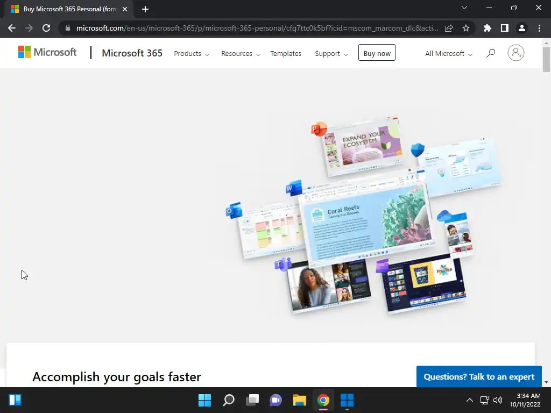This screenshot has height=413, width=551.
Task: Open the Widgets icon on the taskbar
Action: coord(15,400)
